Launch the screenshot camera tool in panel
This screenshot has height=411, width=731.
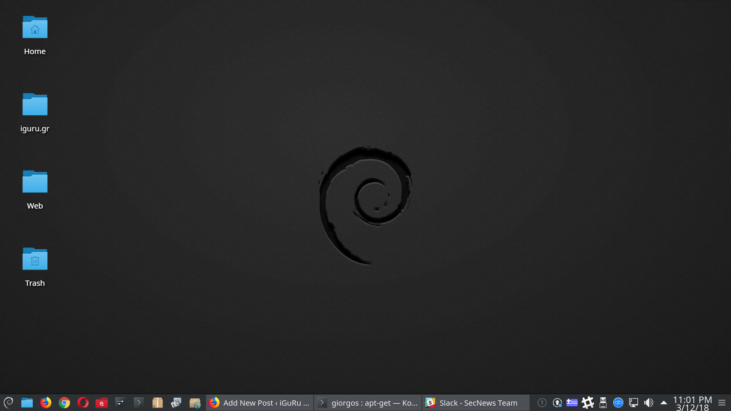click(176, 403)
